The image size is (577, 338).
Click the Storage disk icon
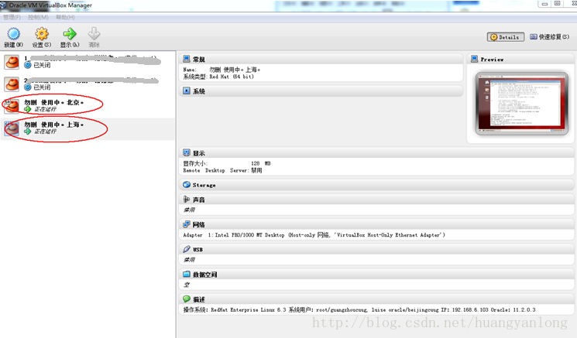[187, 185]
